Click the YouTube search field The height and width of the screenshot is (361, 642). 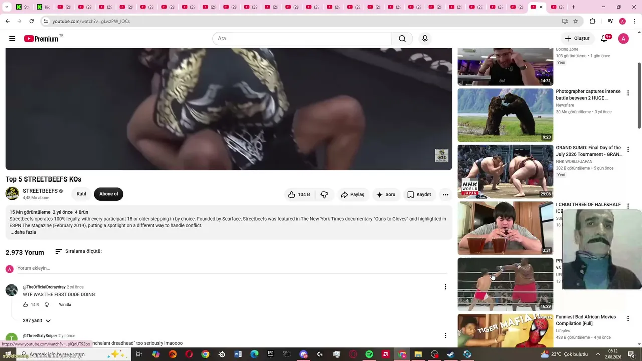pos(302,39)
